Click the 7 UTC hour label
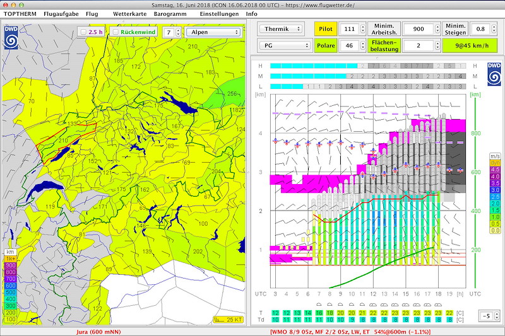 point(319,294)
